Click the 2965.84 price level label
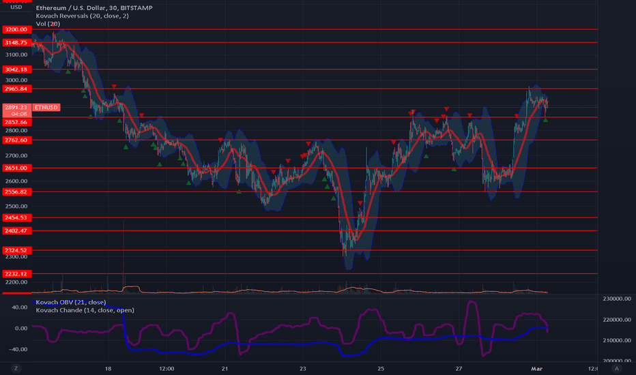636x375 pixels. click(16, 89)
